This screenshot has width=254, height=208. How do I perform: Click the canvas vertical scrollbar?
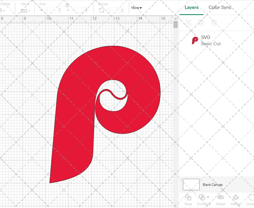[176, 24]
